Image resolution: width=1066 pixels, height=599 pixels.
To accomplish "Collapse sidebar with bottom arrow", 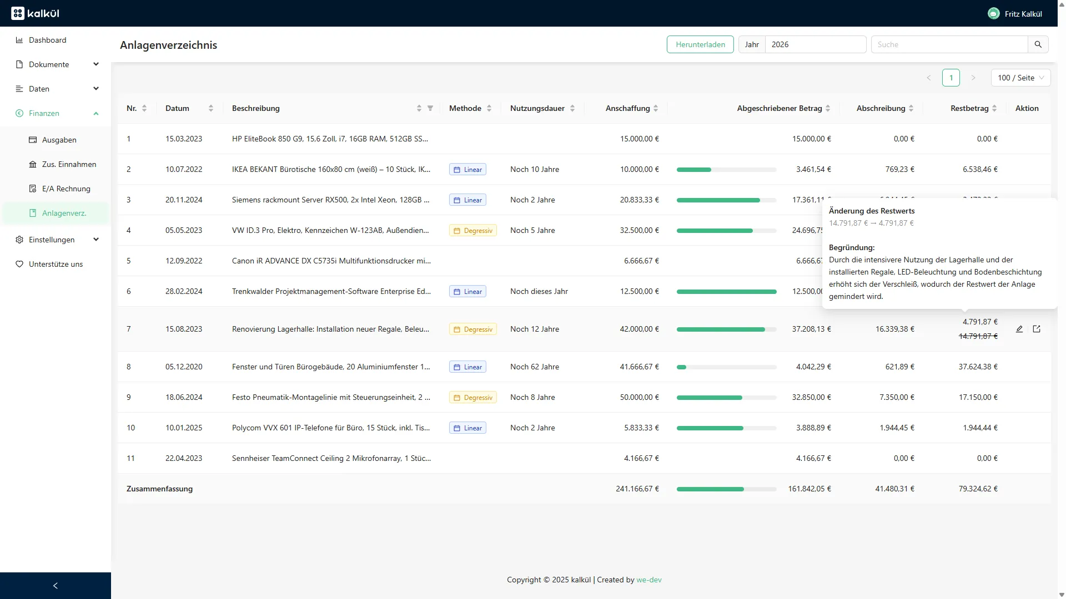I will (x=55, y=586).
